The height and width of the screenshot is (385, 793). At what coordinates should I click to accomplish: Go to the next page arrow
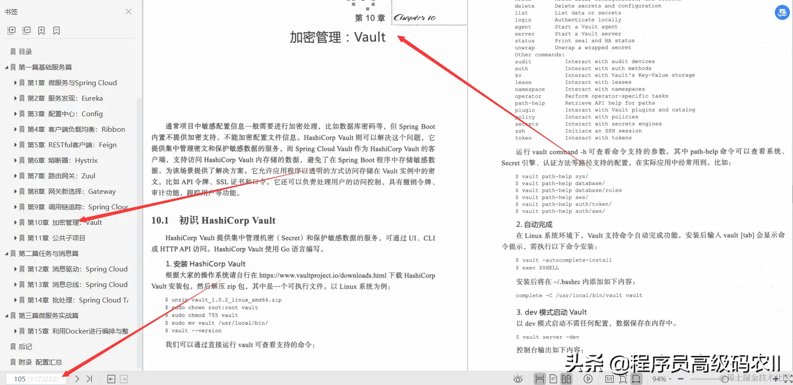(77, 379)
